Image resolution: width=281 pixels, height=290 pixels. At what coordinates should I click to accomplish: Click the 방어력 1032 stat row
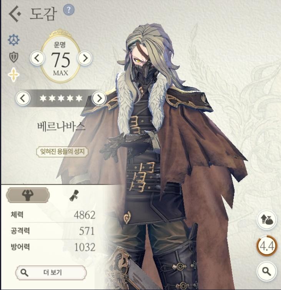point(53,247)
